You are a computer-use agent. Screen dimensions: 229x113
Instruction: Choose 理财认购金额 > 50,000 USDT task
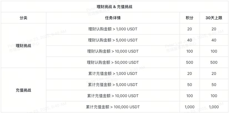click(113, 62)
